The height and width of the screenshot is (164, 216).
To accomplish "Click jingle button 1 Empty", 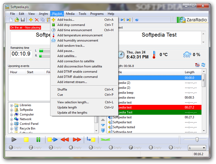I will (x=15, y=148).
